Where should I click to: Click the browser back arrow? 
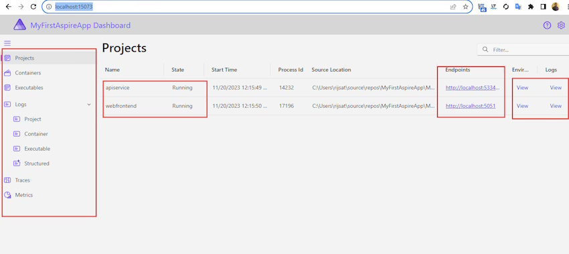[8, 7]
